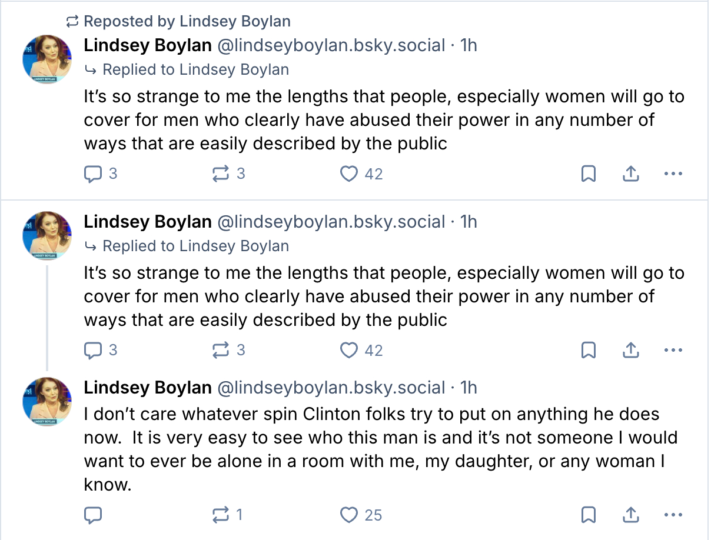Screen dimensions: 711x540
Task: Open first post's "Replied to Lindsey Boylan" link
Action: click(x=195, y=69)
